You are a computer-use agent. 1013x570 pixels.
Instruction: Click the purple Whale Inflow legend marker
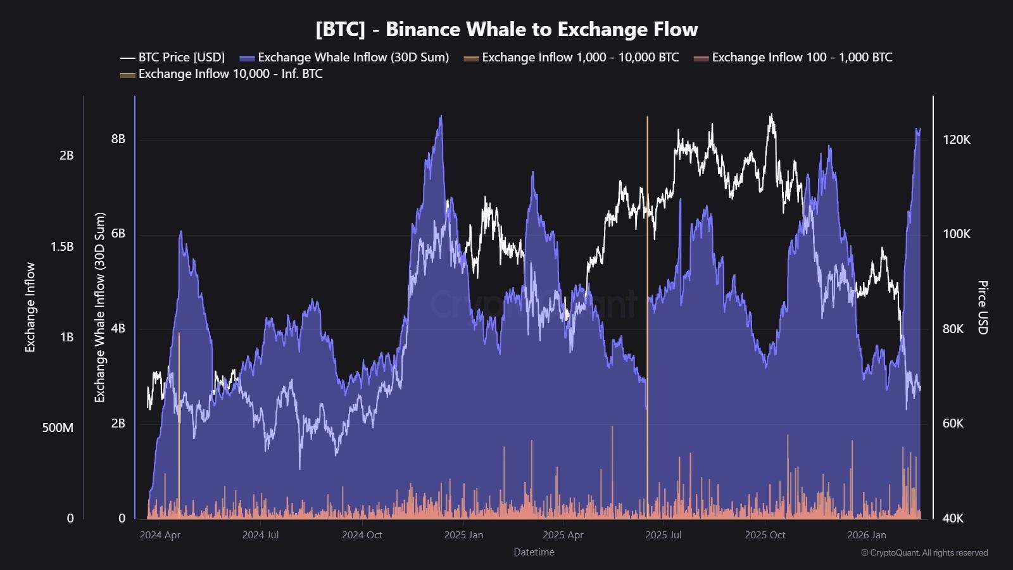point(248,58)
